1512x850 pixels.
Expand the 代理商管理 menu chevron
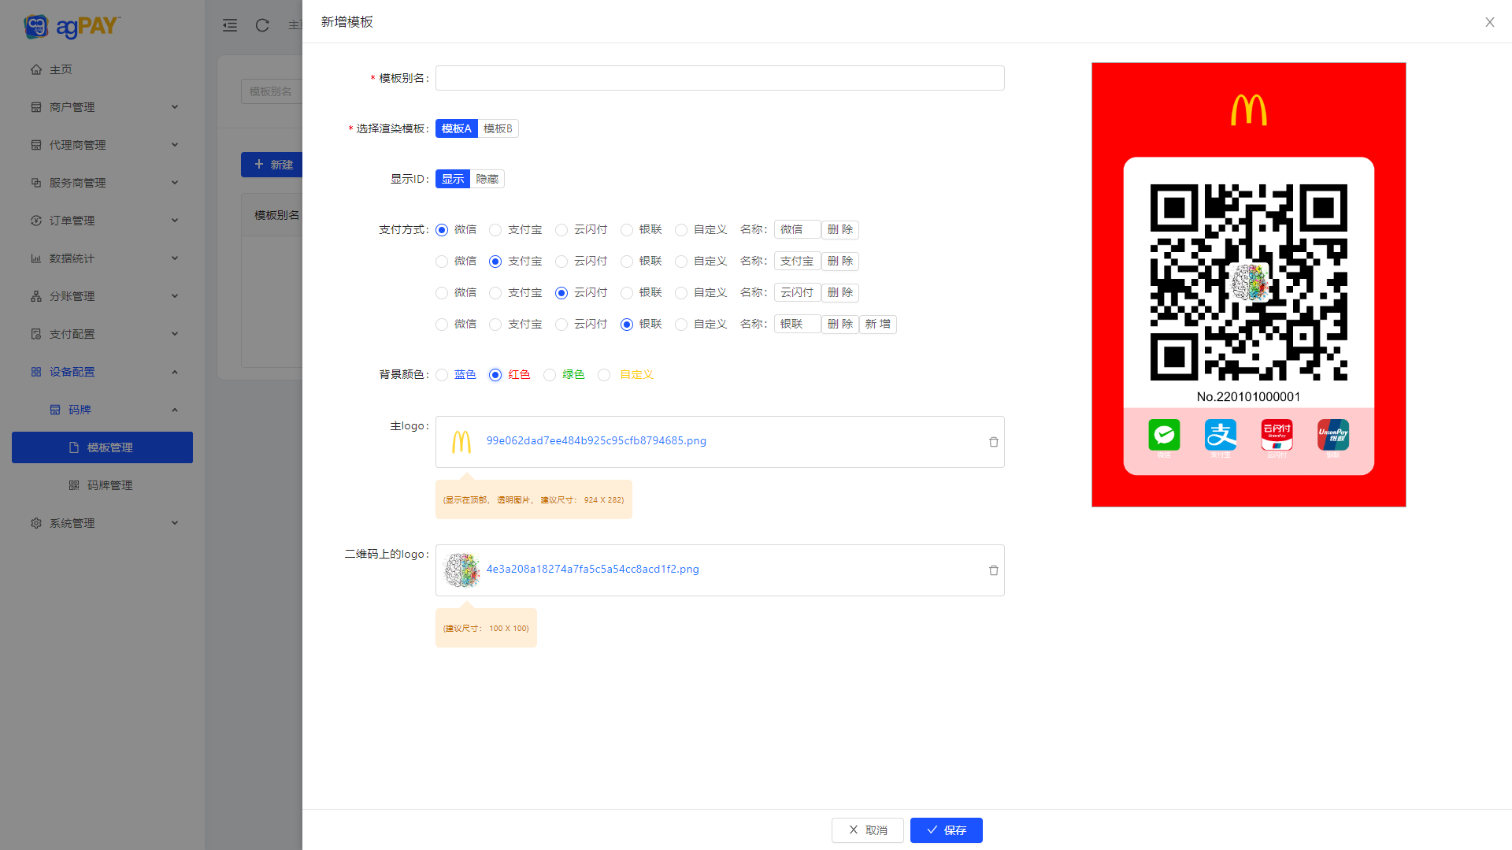point(175,145)
